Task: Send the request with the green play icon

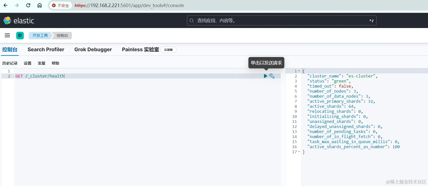Action: pos(265,76)
